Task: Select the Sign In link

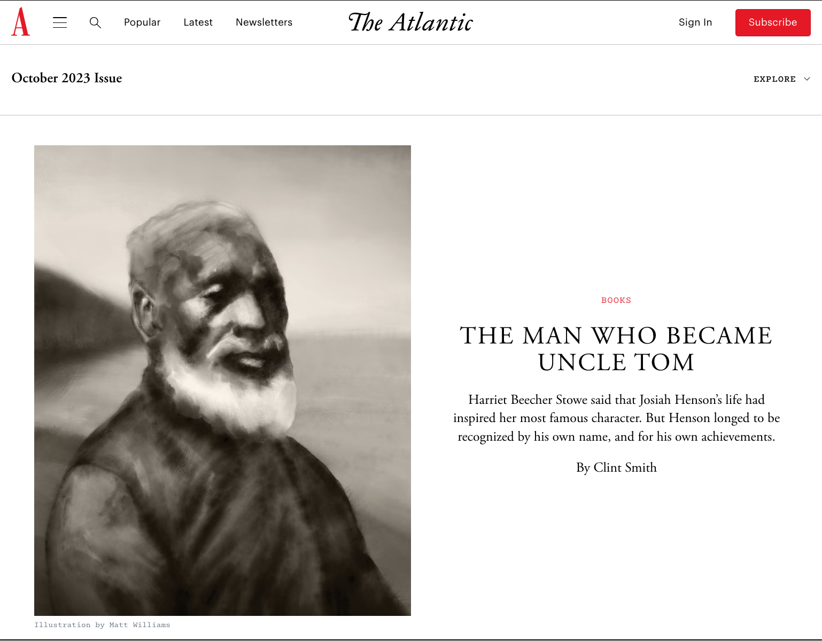Action: point(695,22)
